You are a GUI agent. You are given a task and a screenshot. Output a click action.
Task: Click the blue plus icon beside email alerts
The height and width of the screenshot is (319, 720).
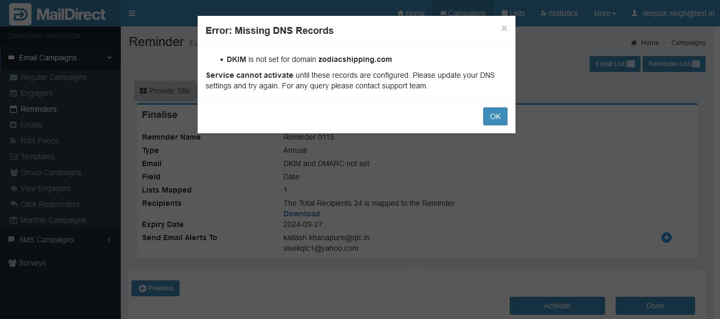[x=666, y=238]
